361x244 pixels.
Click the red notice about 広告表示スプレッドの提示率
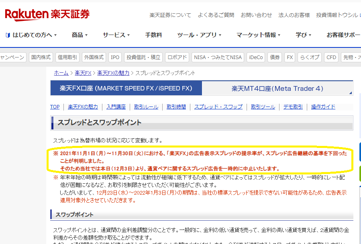pyautogui.click(x=200, y=161)
